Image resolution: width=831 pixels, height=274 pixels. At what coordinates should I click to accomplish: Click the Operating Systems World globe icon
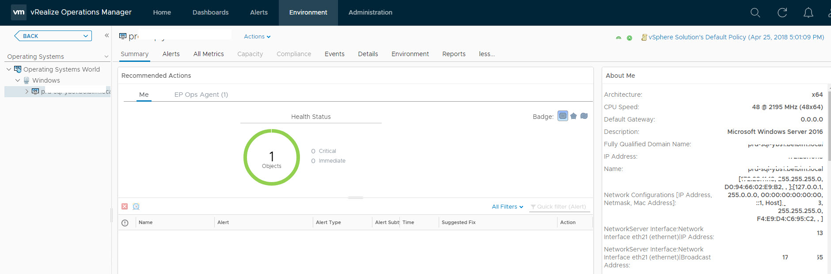pos(18,69)
